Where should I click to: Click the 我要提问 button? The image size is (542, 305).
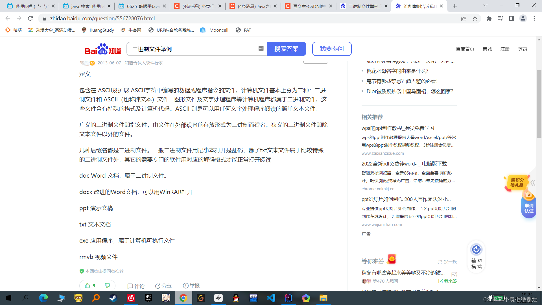(x=332, y=49)
